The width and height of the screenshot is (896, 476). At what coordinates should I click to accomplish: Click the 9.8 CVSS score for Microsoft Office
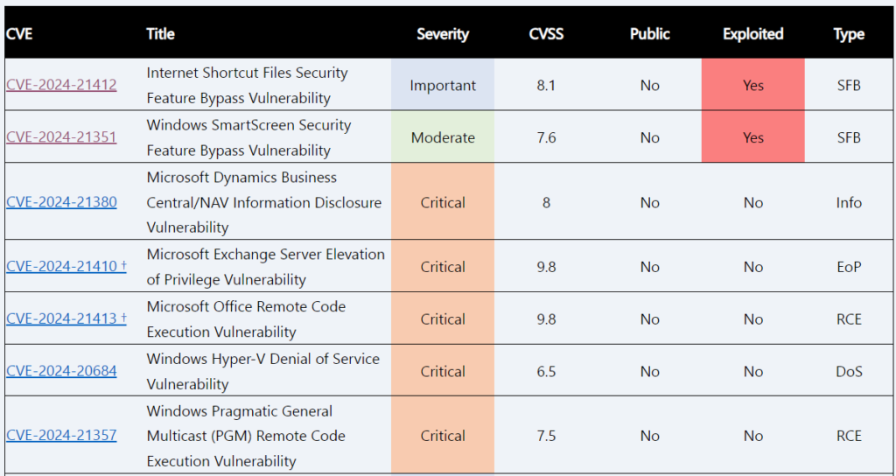pyautogui.click(x=546, y=318)
